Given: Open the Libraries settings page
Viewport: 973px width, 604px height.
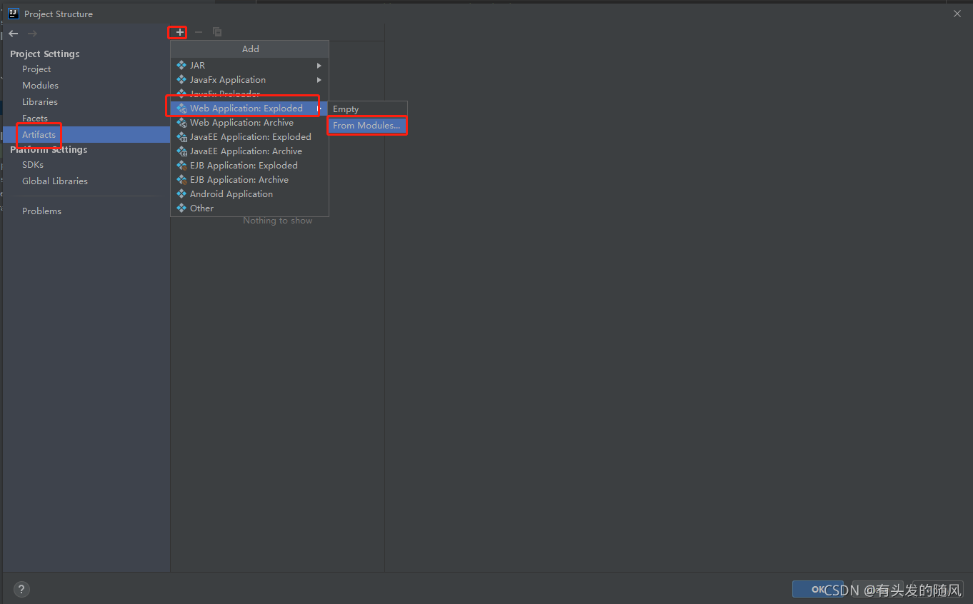Looking at the screenshot, I should [40, 102].
